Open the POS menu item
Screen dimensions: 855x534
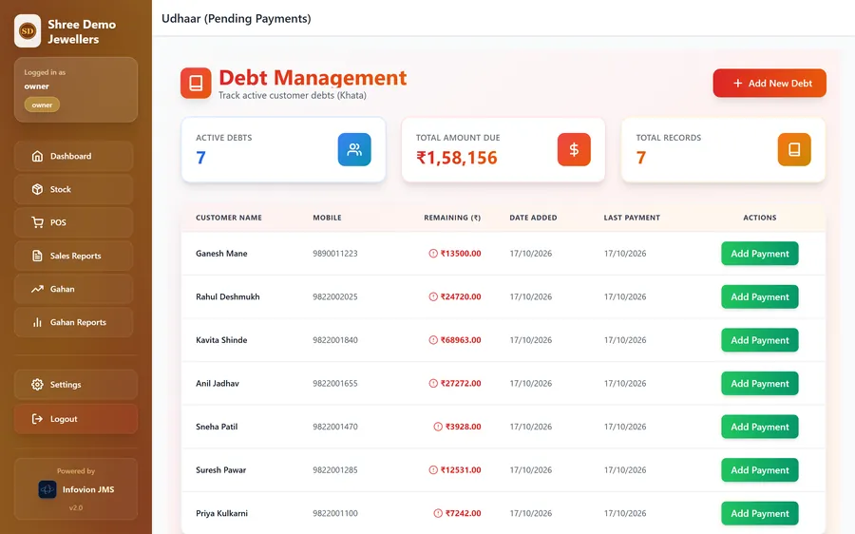coord(73,222)
